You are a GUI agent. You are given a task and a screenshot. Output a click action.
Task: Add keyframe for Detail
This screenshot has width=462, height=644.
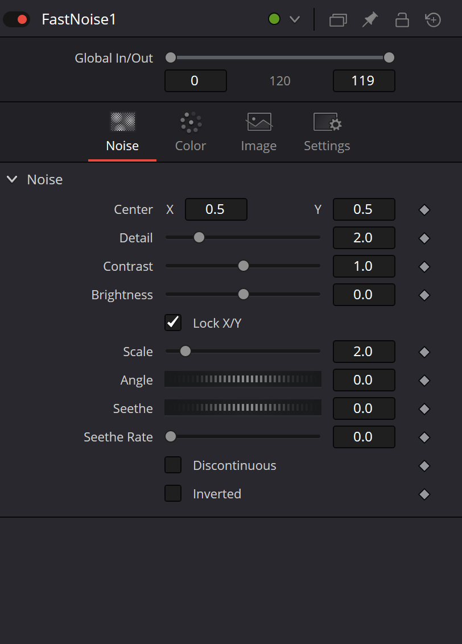click(424, 238)
